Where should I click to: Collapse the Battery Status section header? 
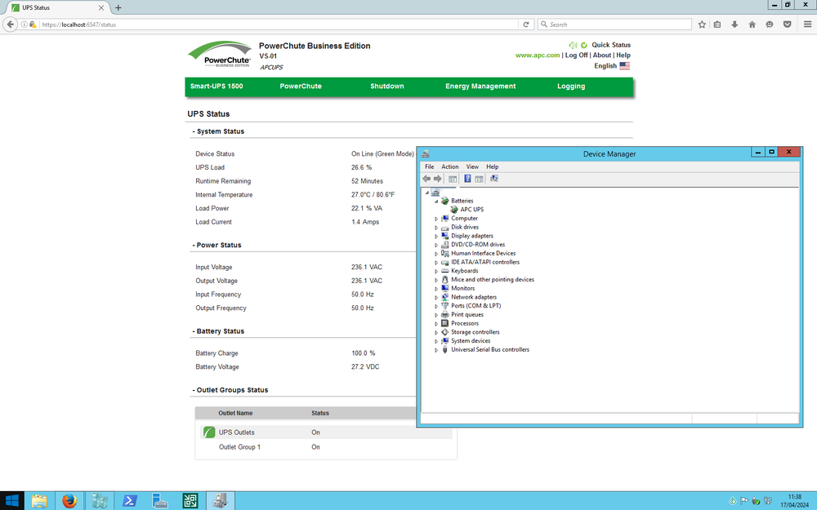click(218, 331)
